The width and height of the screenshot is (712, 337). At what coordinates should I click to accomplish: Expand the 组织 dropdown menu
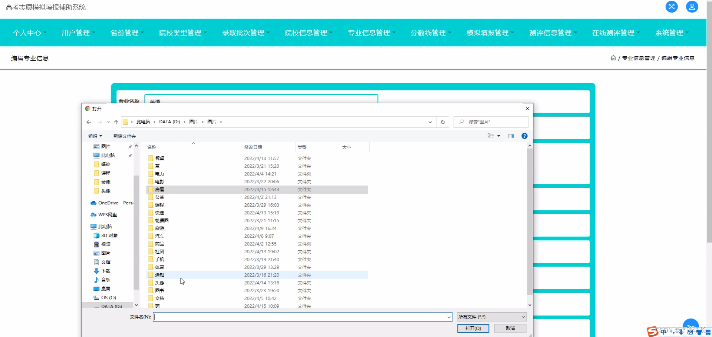(x=95, y=136)
